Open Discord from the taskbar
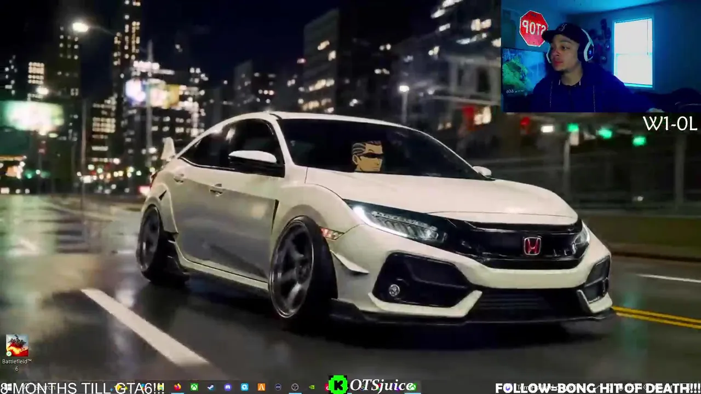Image resolution: width=701 pixels, height=394 pixels. pos(228,387)
